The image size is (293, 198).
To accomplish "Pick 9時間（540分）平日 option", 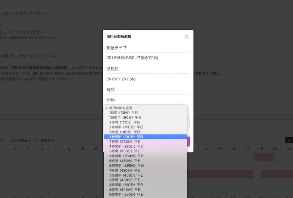I will click(146, 190).
